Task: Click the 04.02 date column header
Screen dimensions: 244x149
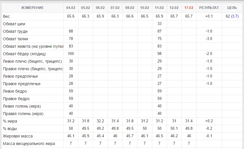Action: [71, 7]
